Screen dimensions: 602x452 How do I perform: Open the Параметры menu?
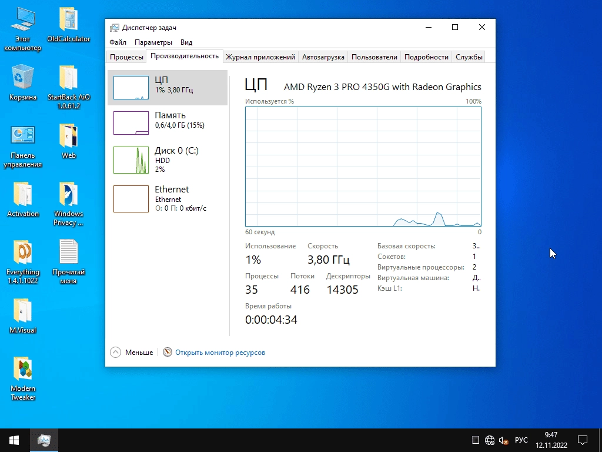coord(153,42)
